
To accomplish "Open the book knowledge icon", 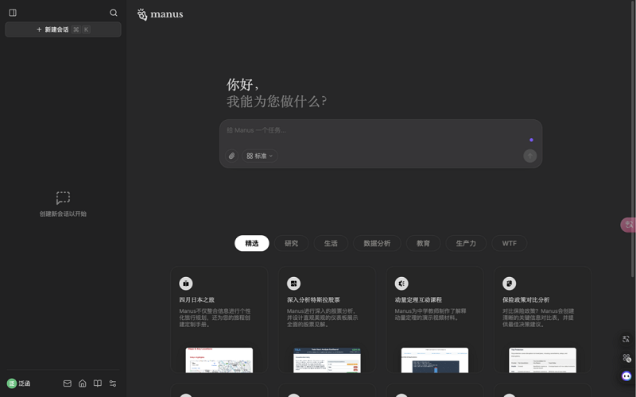I will [98, 384].
